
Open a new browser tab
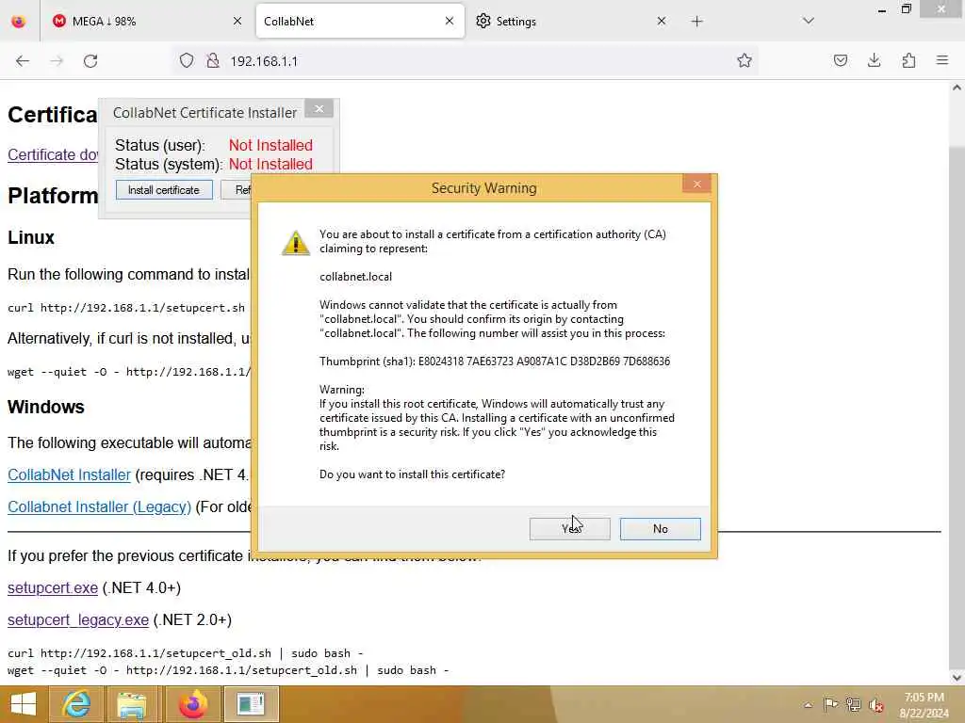pos(696,22)
